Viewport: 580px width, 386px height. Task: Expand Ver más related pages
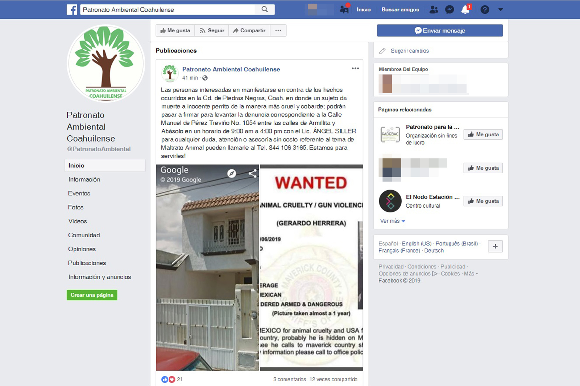pos(393,221)
